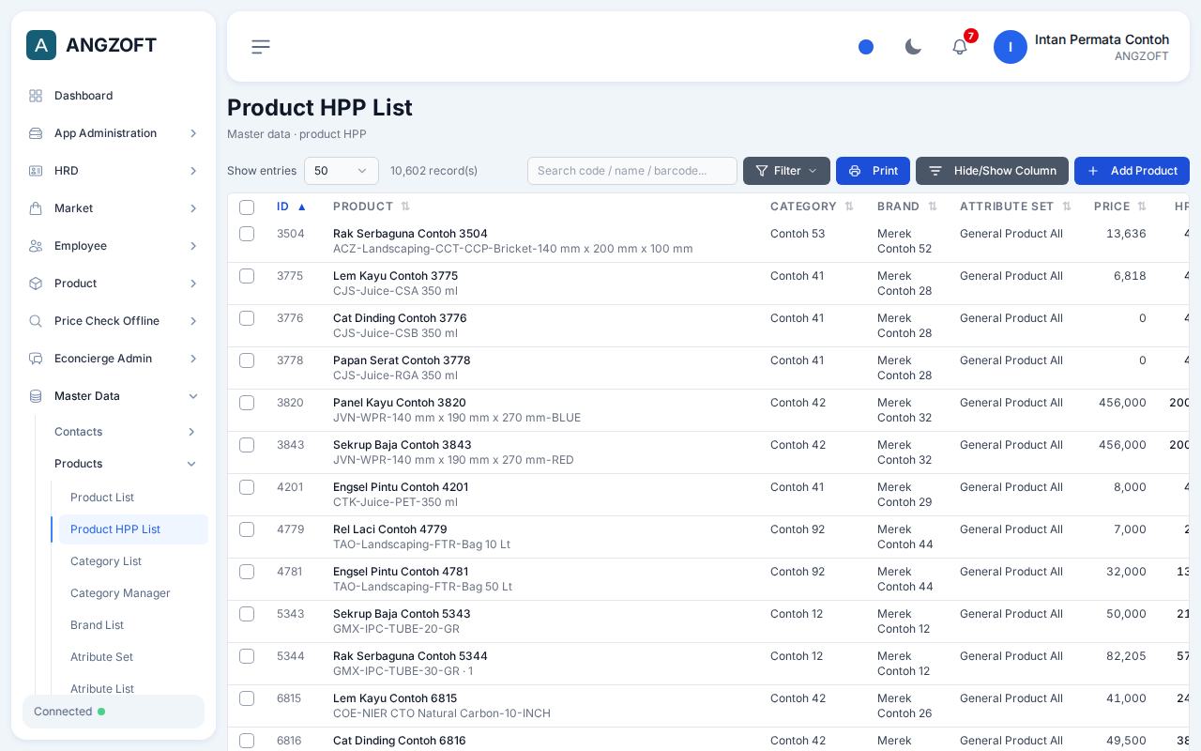Image resolution: width=1201 pixels, height=751 pixels.
Task: Click the HRD sidebar icon
Action: click(36, 171)
